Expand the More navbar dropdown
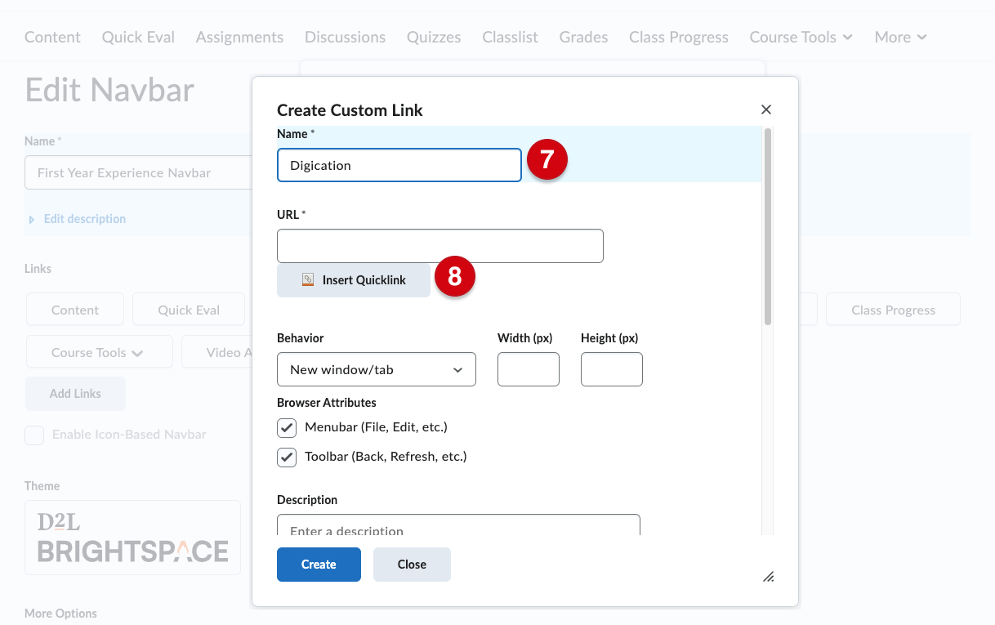This screenshot has height=625, width=995. click(x=900, y=37)
